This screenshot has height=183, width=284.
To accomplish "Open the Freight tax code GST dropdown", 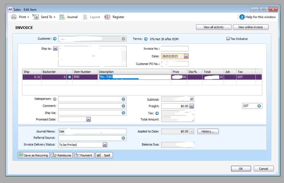I will pyautogui.click(x=259, y=106).
